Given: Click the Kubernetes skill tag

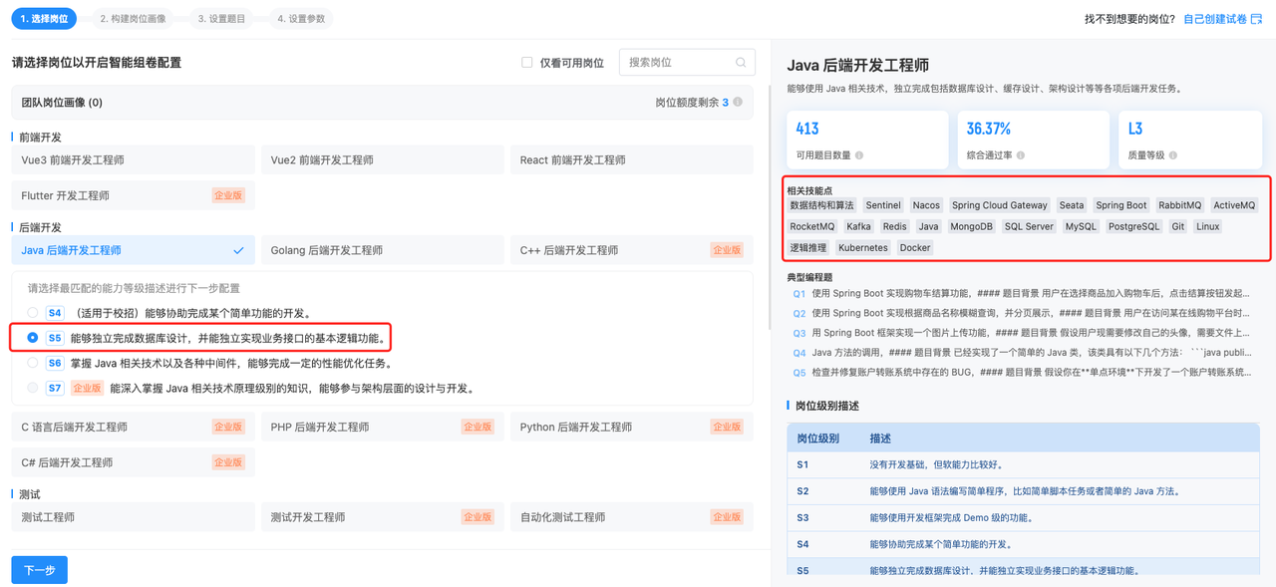Looking at the screenshot, I should click(x=863, y=248).
